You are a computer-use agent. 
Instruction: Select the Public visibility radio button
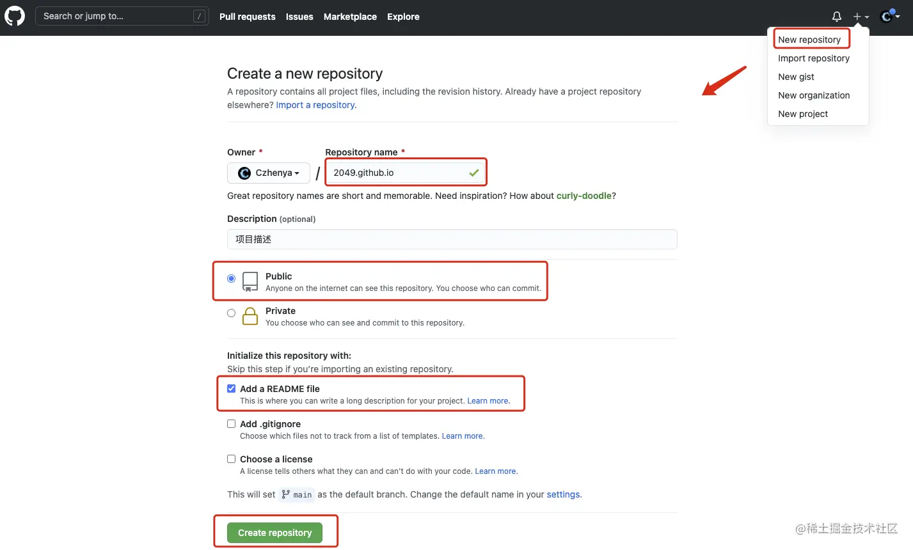tap(231, 278)
